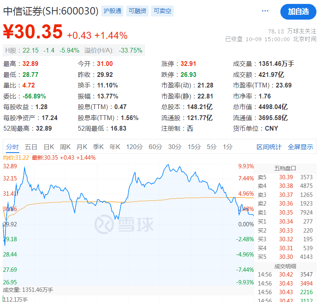The height and width of the screenshot is (302, 318).
Task: Select the 买5 order row at 30.30
Action: [x=285, y=257]
